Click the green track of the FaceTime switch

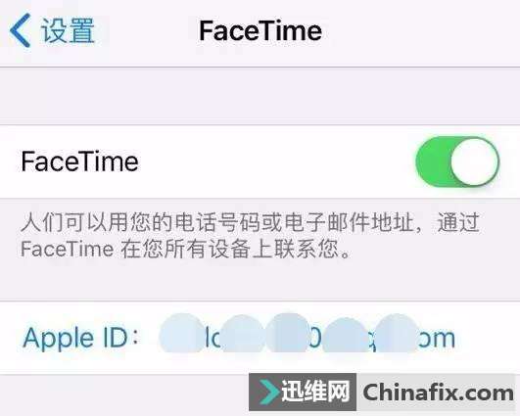[x=433, y=162]
